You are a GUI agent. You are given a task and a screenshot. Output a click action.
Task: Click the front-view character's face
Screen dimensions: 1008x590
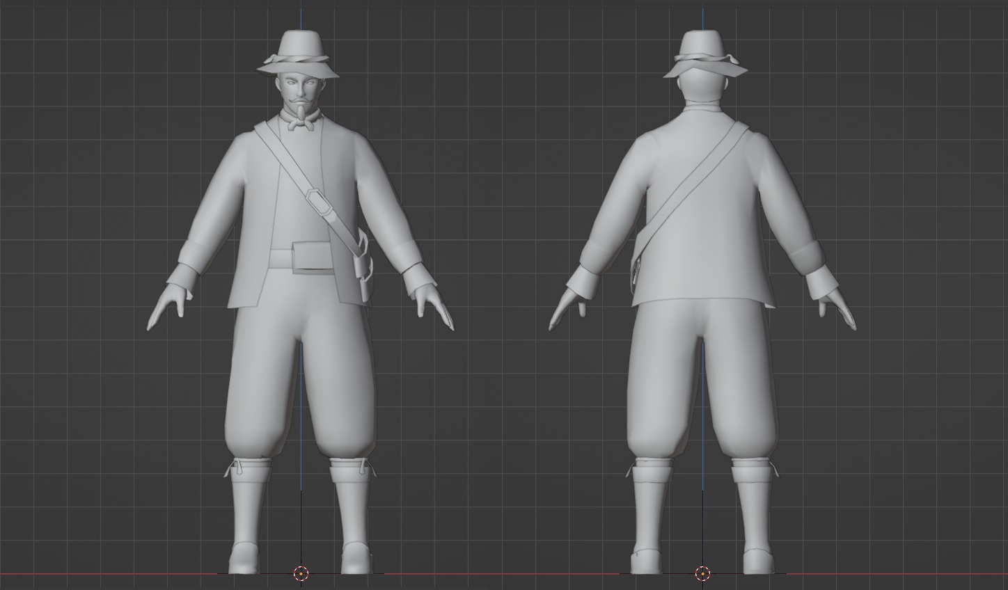pos(301,93)
